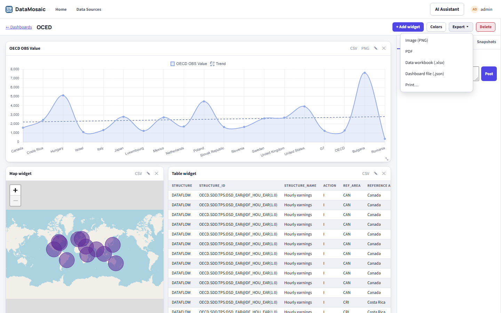Click the admin username
The image size is (501, 313).
486,9
